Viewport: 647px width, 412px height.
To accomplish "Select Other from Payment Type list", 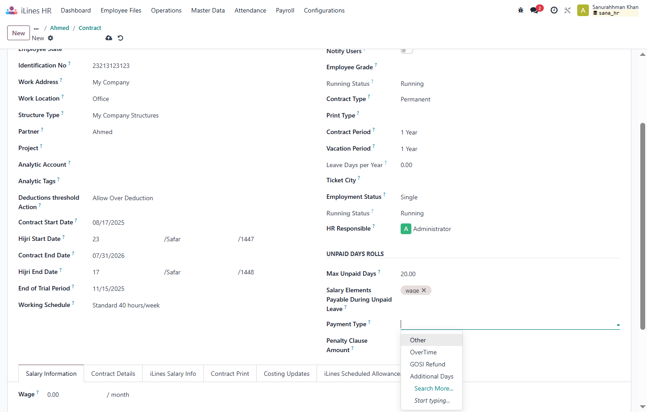I will click(431, 340).
